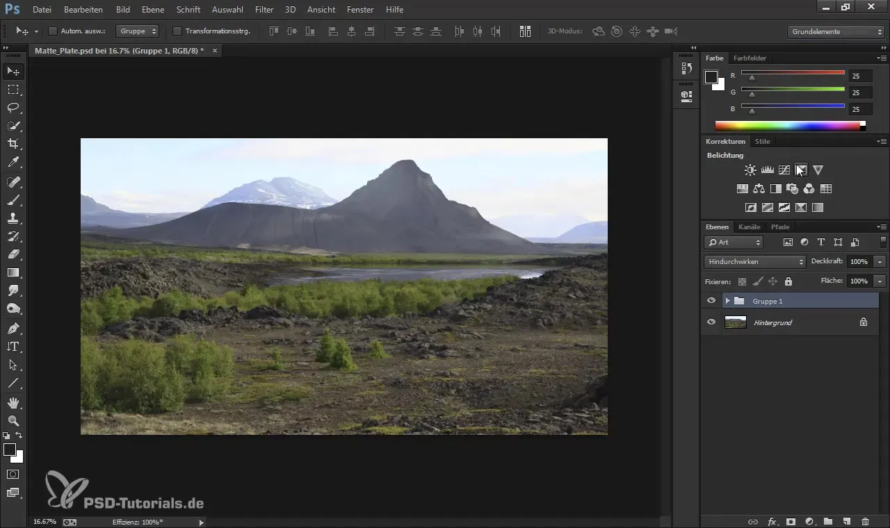Select the Rectangular Marquee tool
This screenshot has width=890, height=528.
13,90
